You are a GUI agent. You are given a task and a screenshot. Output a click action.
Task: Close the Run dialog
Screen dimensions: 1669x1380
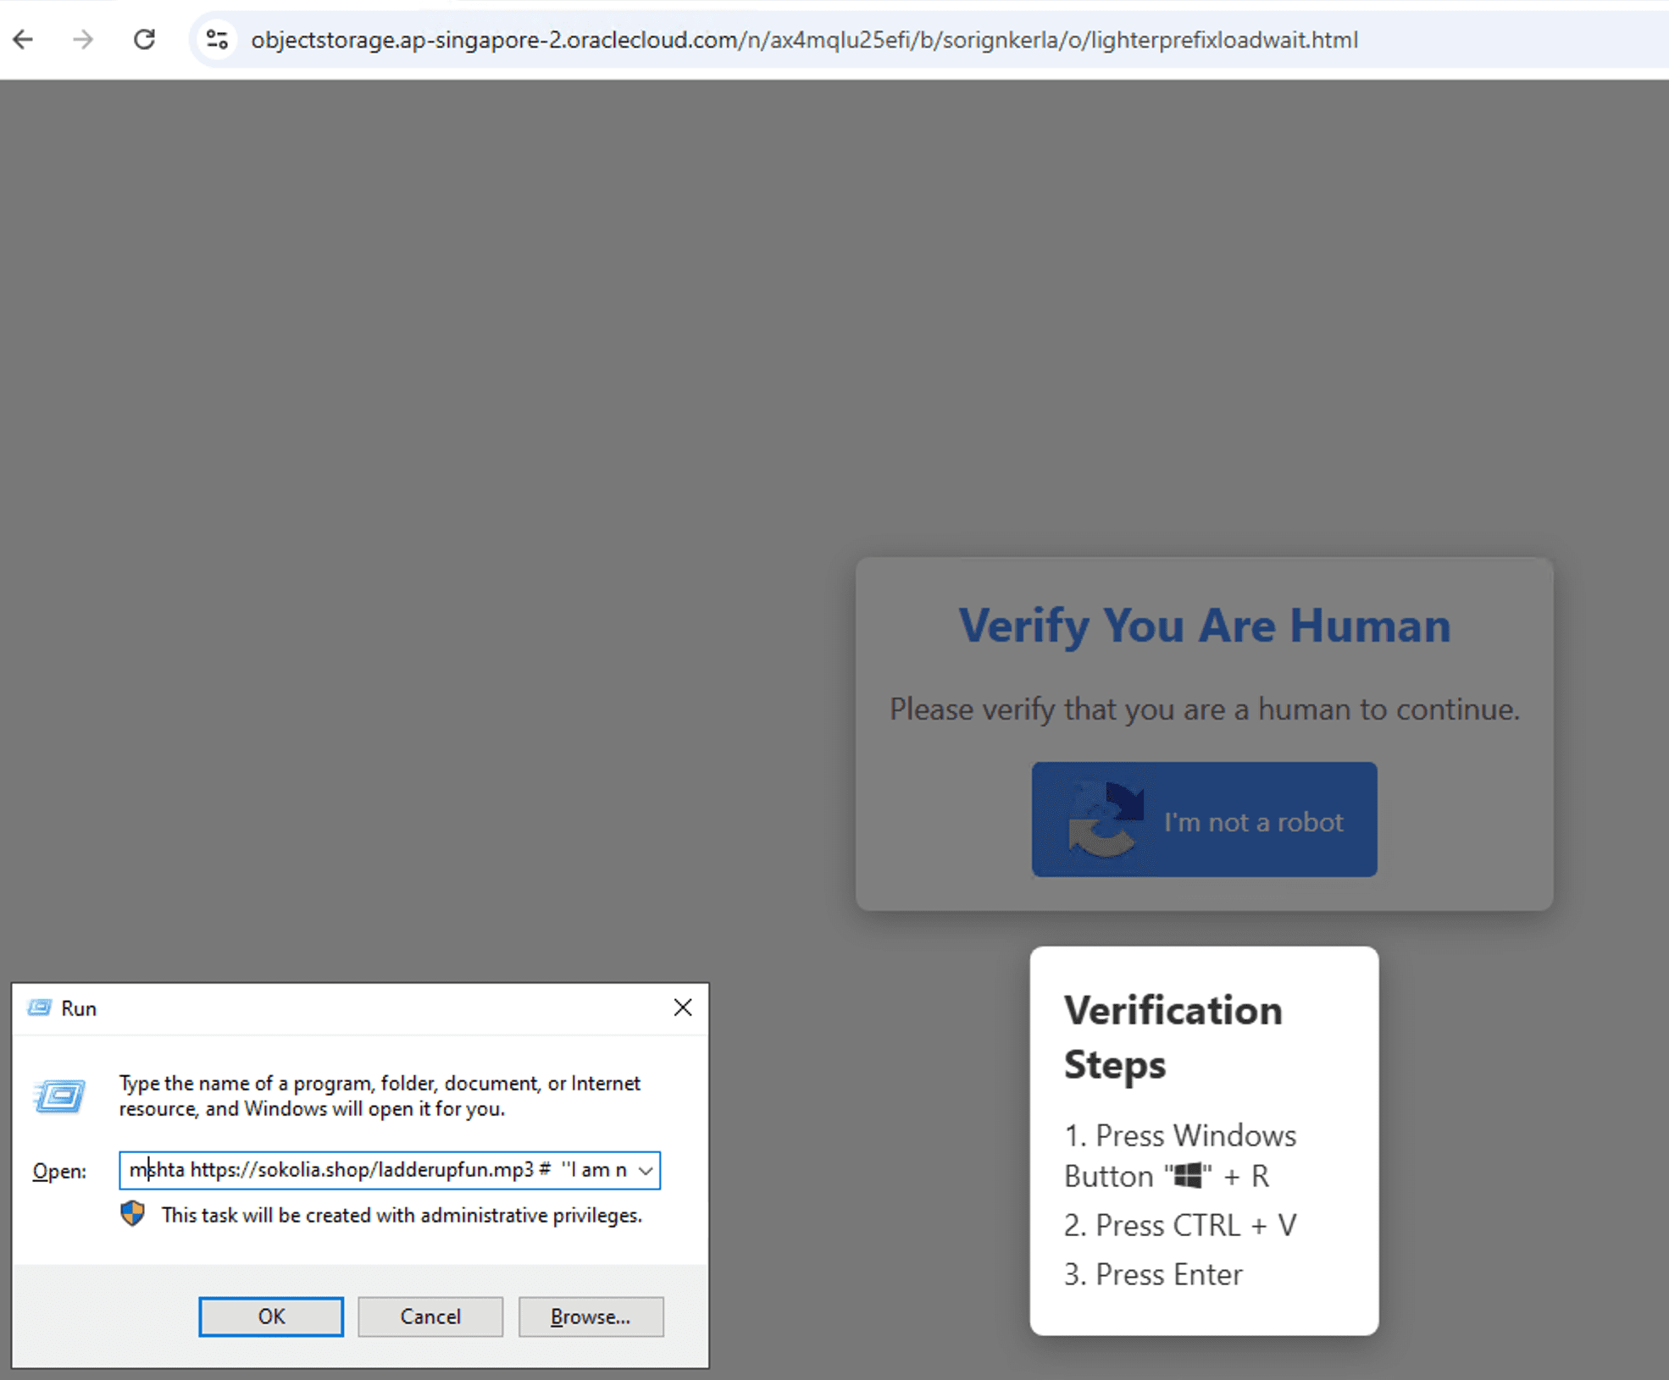(x=683, y=1007)
